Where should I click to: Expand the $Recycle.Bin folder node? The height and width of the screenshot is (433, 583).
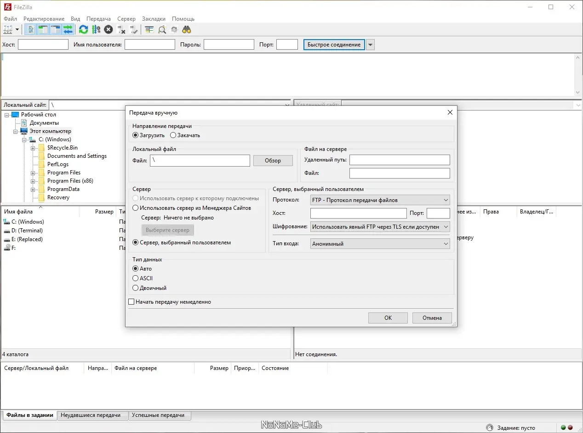[x=33, y=148]
